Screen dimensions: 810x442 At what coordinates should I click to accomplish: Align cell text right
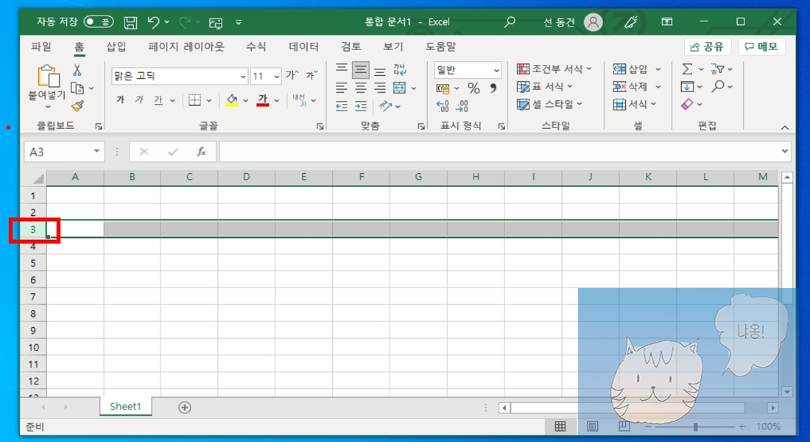pos(380,88)
